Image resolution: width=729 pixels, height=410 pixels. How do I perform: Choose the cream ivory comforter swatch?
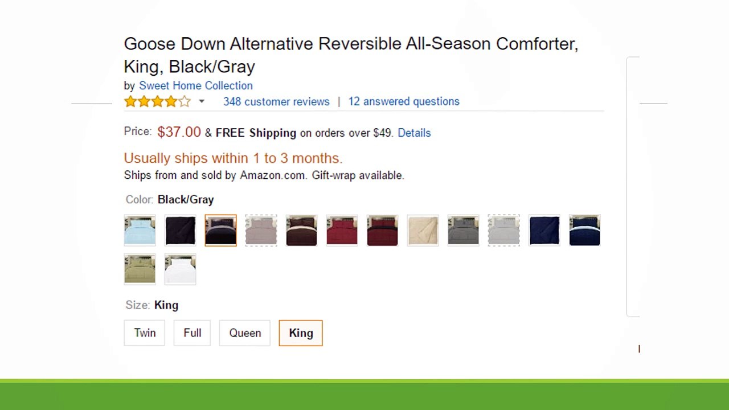423,231
